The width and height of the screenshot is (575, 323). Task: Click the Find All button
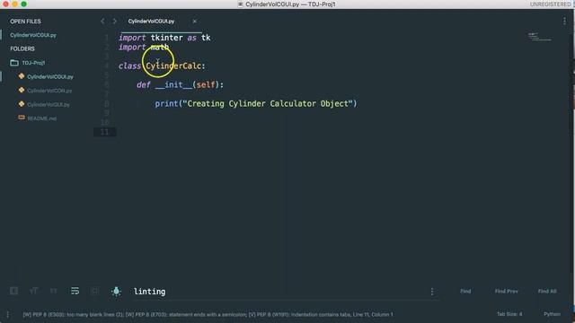[547, 291]
